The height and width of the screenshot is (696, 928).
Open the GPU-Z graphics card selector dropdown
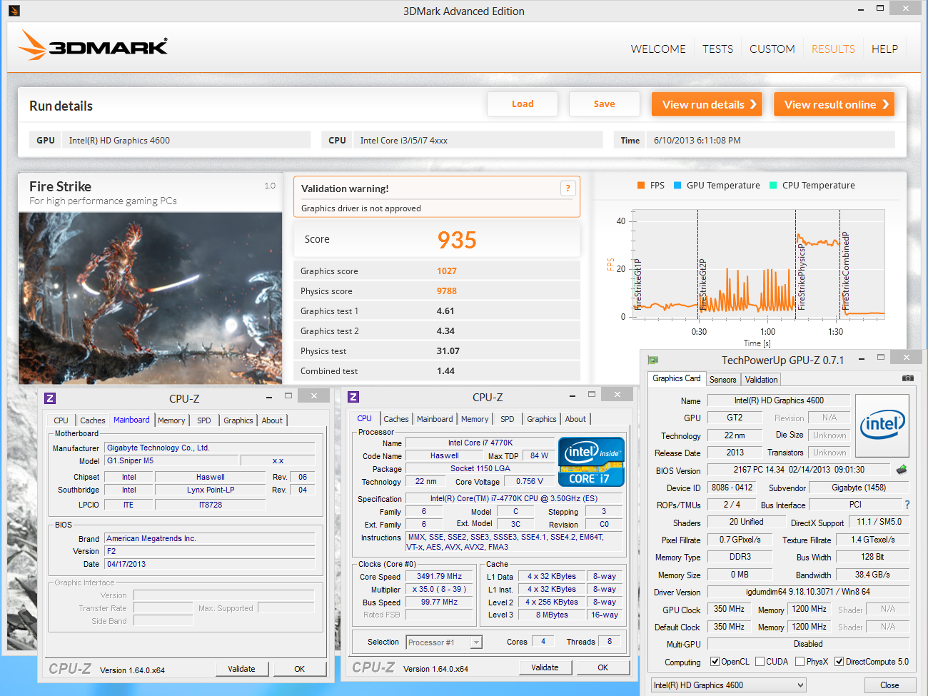coord(729,685)
